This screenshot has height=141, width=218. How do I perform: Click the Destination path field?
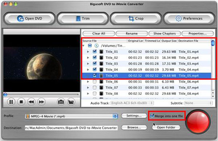pyautogui.click(x=71, y=128)
